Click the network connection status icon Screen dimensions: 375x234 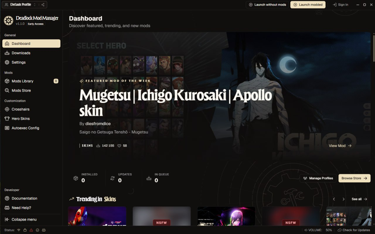click(x=19, y=230)
